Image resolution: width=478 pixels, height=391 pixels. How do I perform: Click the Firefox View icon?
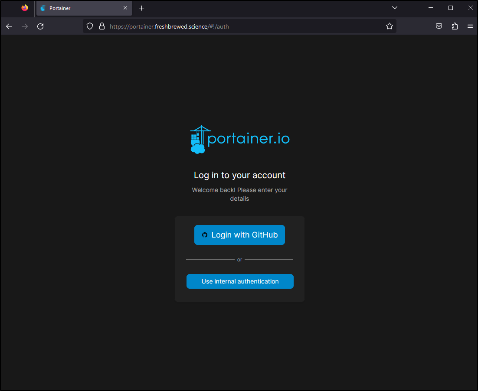[25, 8]
